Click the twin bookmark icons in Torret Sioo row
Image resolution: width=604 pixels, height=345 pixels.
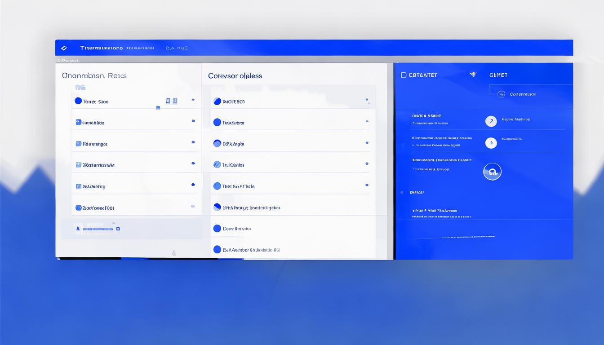coord(171,101)
